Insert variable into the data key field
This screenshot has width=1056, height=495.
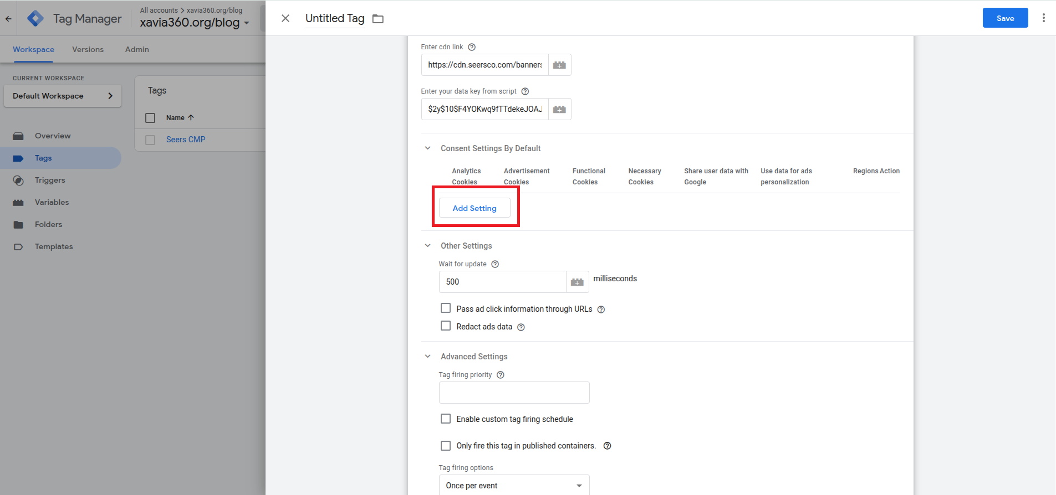click(x=560, y=109)
